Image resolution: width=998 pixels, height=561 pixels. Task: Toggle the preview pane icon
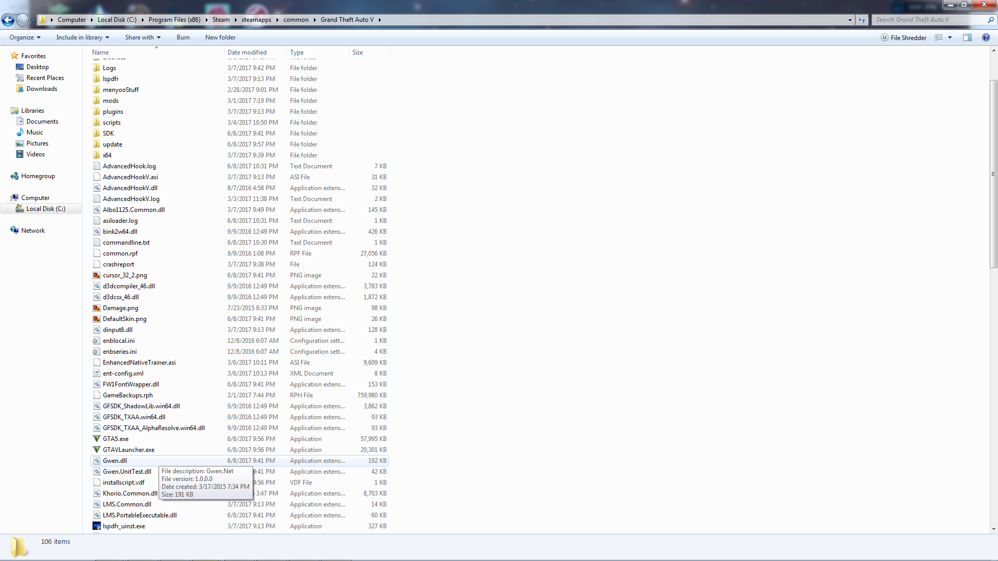tap(967, 37)
